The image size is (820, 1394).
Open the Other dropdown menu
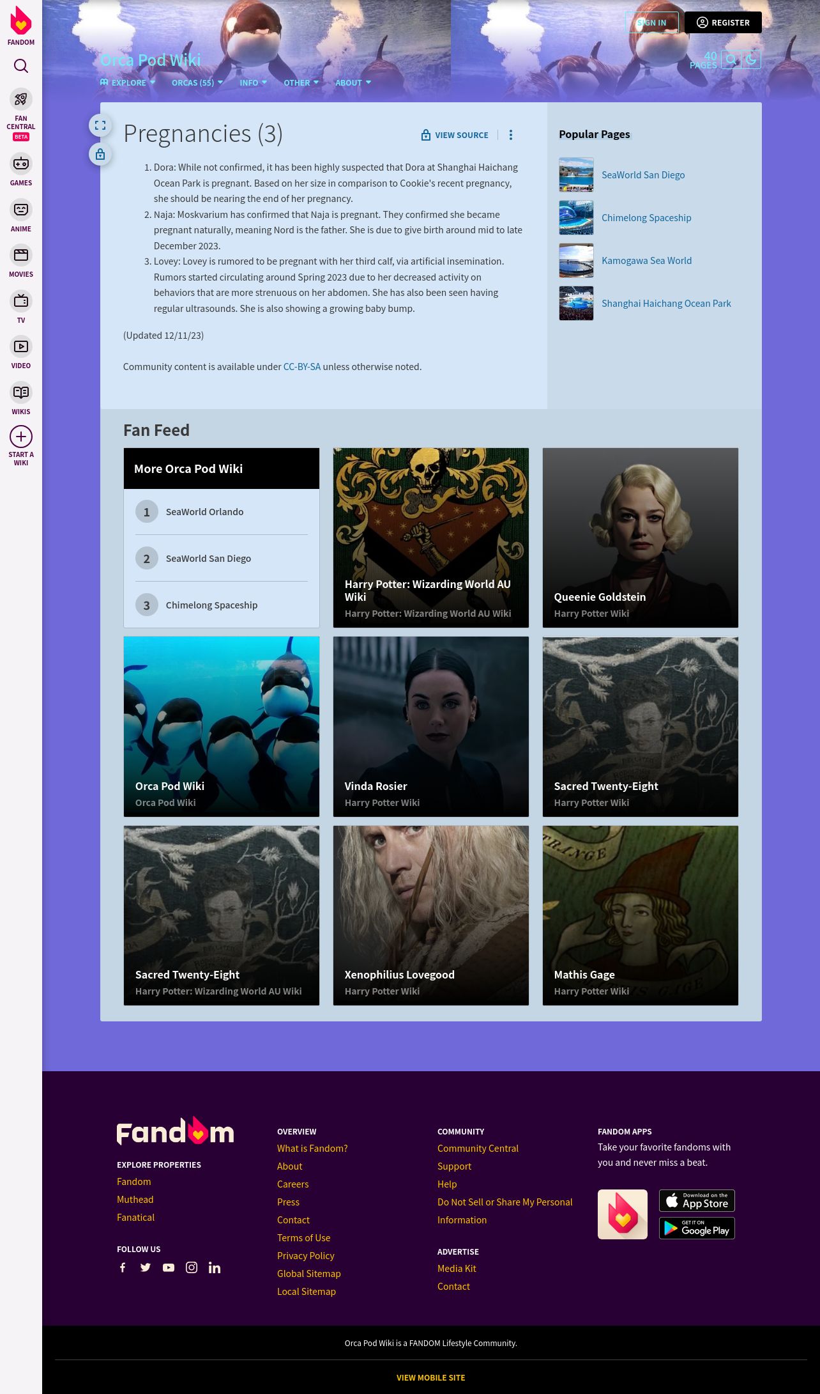(x=301, y=82)
